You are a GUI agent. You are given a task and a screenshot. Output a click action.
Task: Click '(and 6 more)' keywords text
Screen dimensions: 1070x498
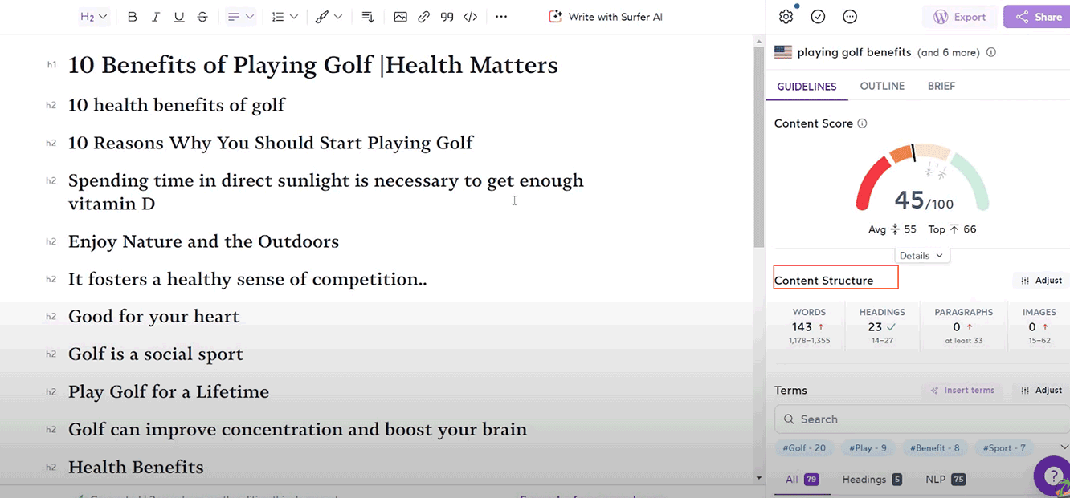pos(948,52)
